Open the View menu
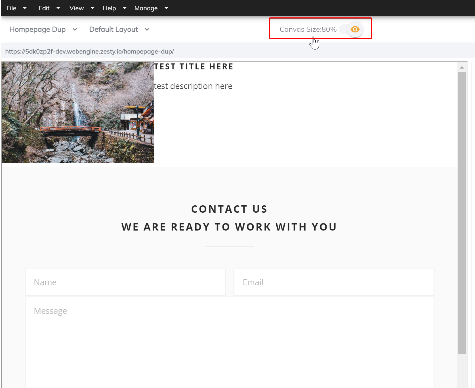 pos(77,8)
